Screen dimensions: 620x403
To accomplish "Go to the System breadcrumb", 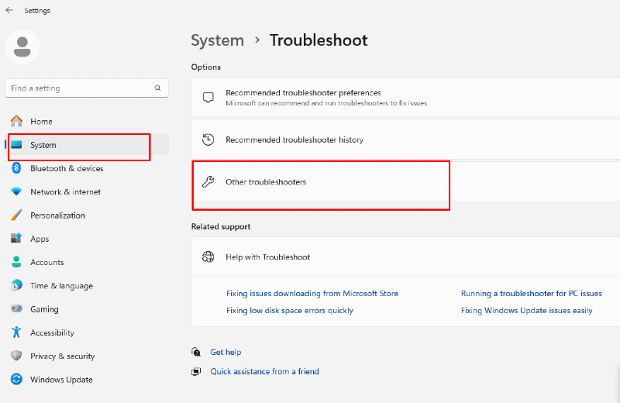I will (217, 40).
